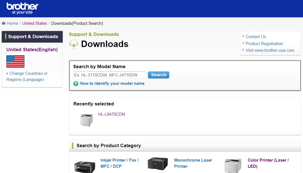Open the Contact Us link

[x=256, y=36]
